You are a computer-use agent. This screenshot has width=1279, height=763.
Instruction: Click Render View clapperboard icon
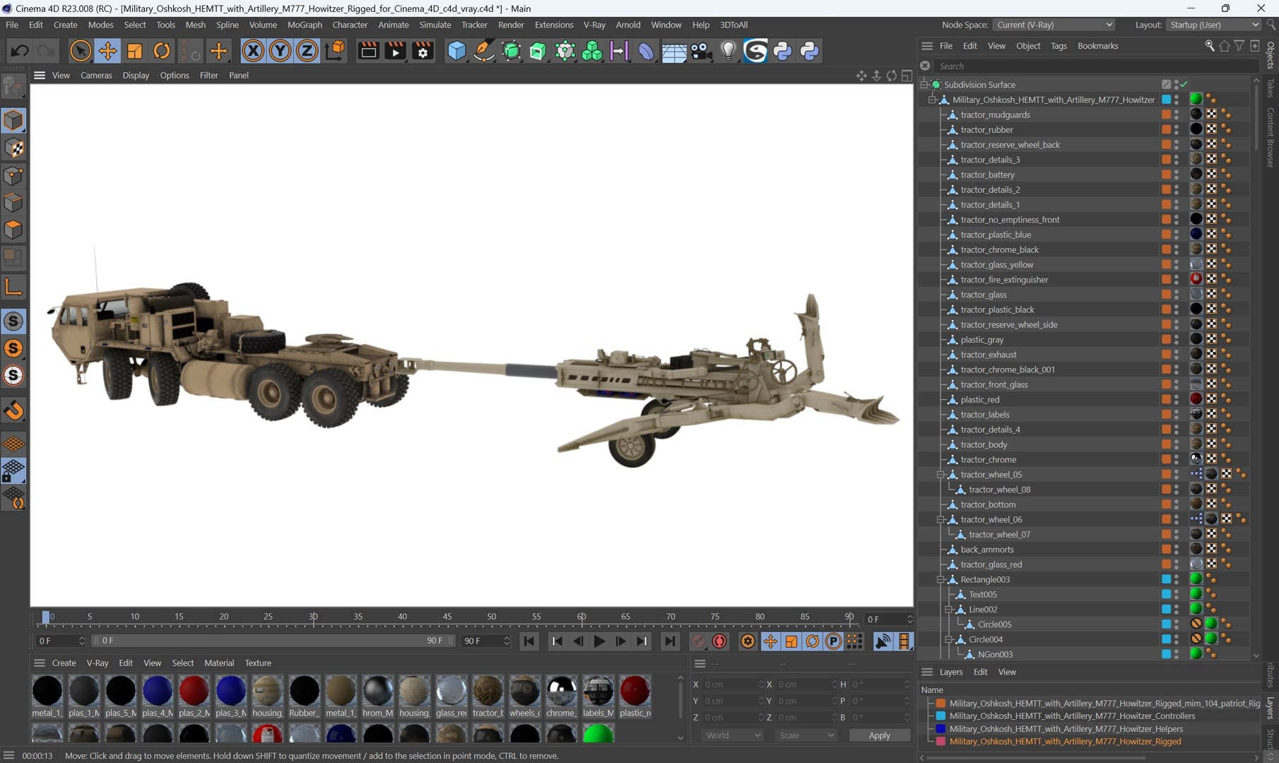tap(368, 51)
